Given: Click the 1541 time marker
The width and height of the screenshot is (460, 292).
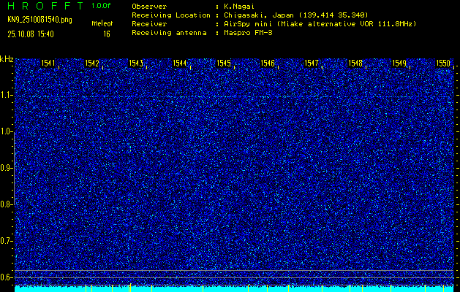Looking at the screenshot, I should pyautogui.click(x=49, y=64).
